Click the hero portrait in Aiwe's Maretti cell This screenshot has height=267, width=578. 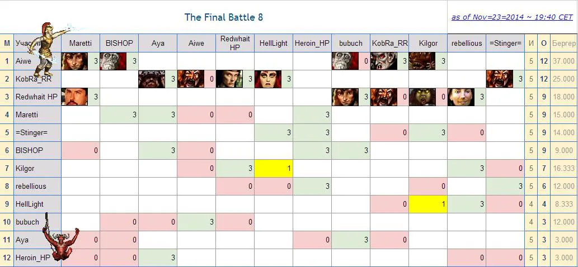coord(74,61)
